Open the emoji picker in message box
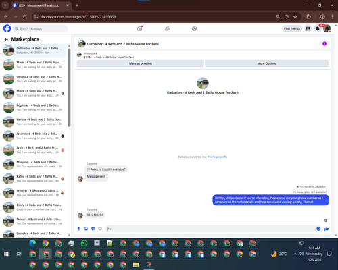 pyautogui.click(x=318, y=229)
